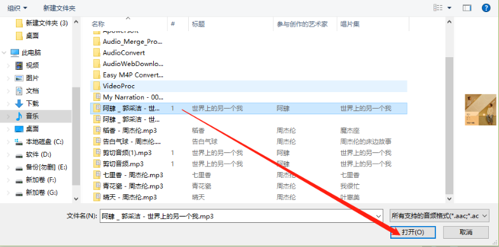
Task: Click the 此电脑 computer icon
Action: click(15, 53)
